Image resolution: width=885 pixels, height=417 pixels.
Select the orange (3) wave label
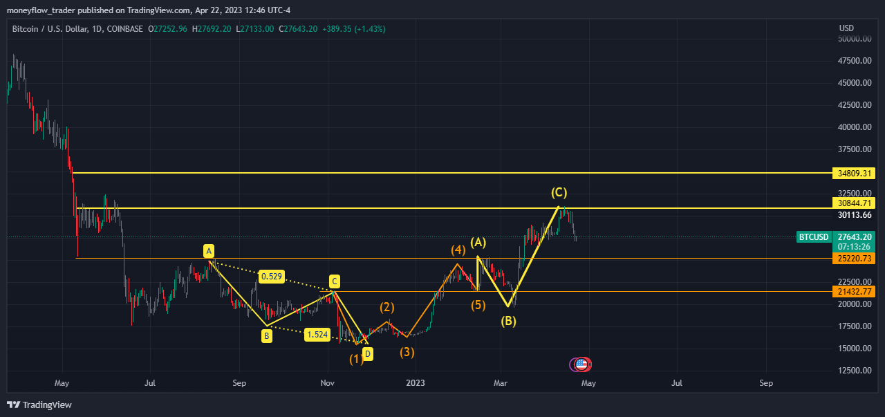[407, 352]
